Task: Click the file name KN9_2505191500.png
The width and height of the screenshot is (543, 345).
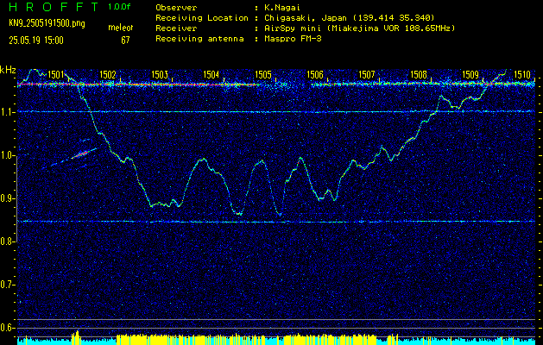Action: tap(47, 23)
